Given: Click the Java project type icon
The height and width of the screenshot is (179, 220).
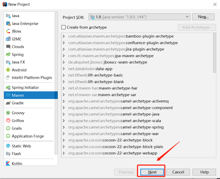Looking at the screenshot, I should [8, 16].
